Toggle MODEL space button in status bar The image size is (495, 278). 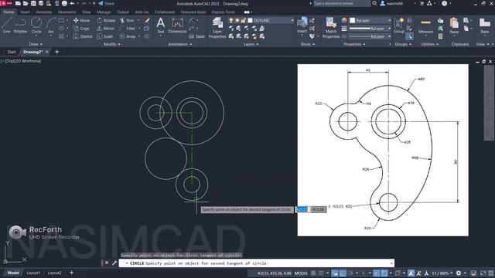coord(301,273)
